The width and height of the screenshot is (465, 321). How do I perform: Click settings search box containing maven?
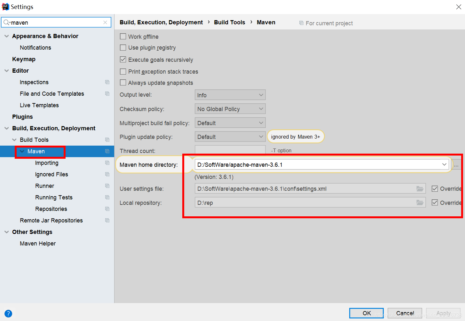point(56,22)
